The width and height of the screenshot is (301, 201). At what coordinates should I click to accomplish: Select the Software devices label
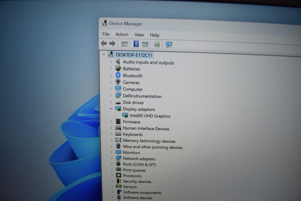[x=138, y=198]
